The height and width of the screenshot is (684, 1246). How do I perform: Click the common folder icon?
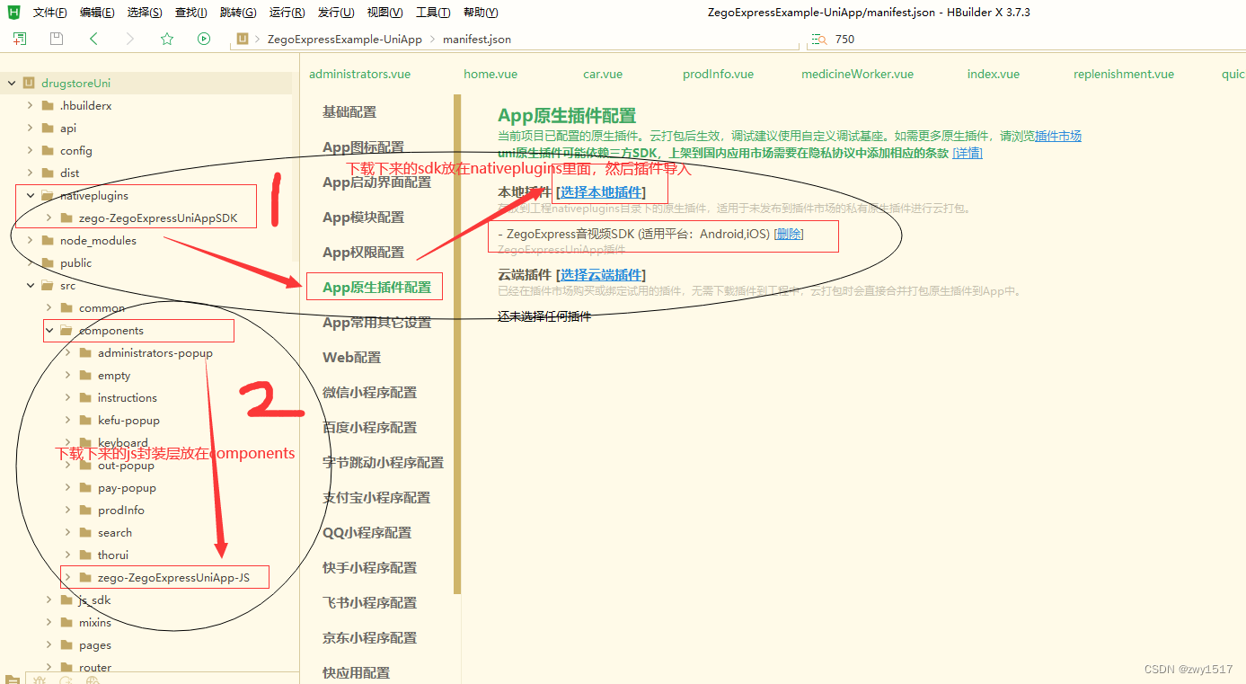[x=66, y=308]
